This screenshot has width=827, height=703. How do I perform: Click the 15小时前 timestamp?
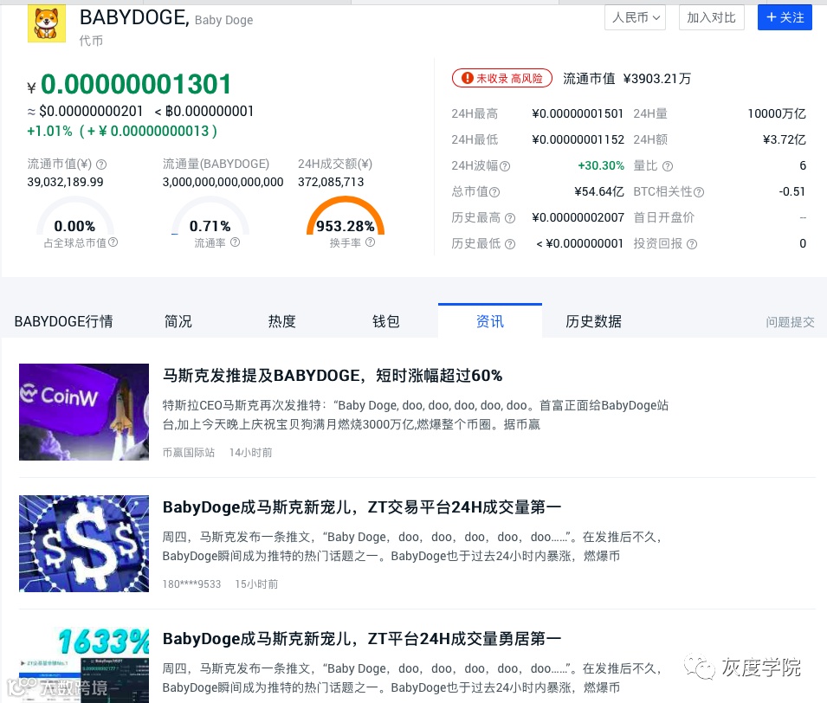tap(256, 584)
